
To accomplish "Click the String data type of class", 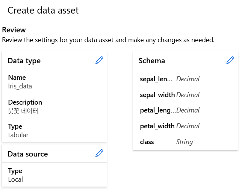I will pyautogui.click(x=184, y=142).
